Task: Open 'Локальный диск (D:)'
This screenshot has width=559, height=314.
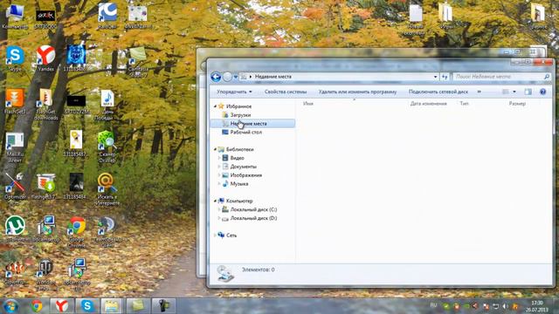Action: pos(253,218)
